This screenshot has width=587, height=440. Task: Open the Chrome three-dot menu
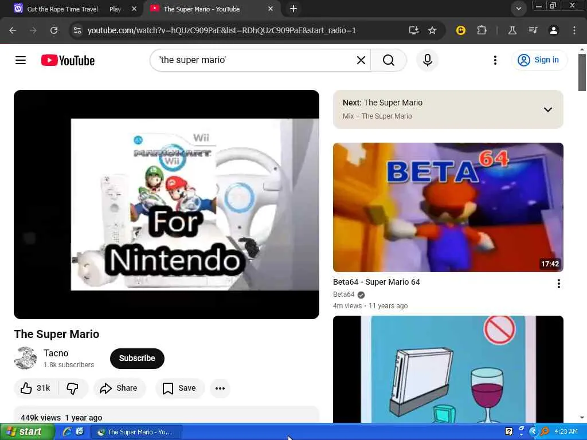pyautogui.click(x=574, y=30)
